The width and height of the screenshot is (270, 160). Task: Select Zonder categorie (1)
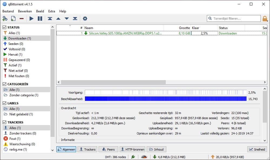(x=26, y=95)
